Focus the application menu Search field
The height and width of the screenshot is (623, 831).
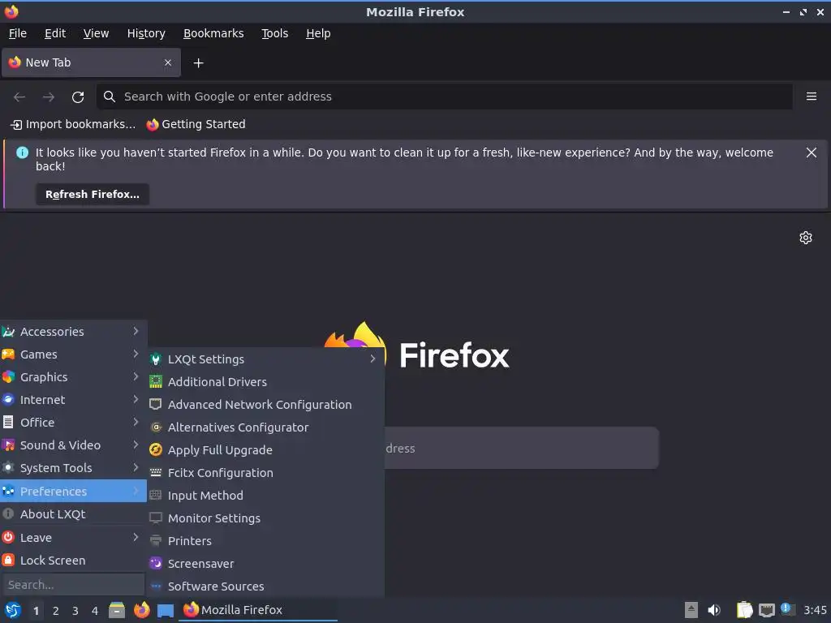[x=74, y=585]
